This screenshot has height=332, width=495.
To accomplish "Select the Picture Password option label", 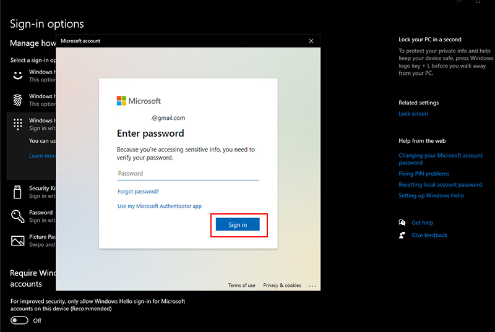I will [42, 237].
